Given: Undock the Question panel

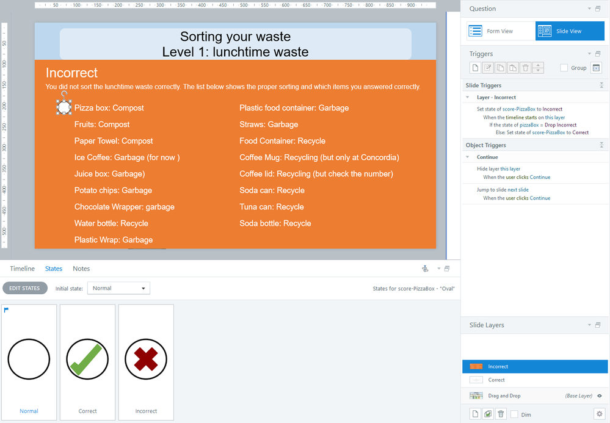Looking at the screenshot, I should [598, 9].
